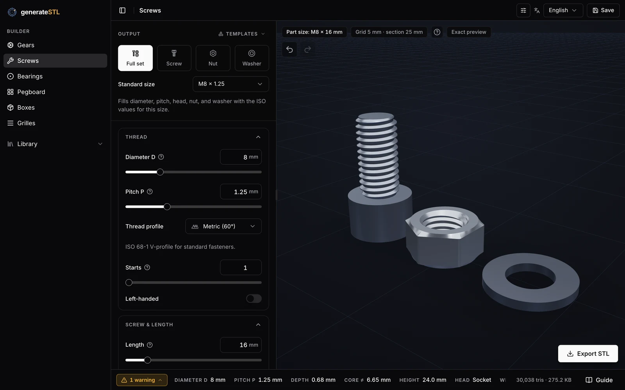Undo the last change
Viewport: 625px width, 390px height.
(x=289, y=49)
